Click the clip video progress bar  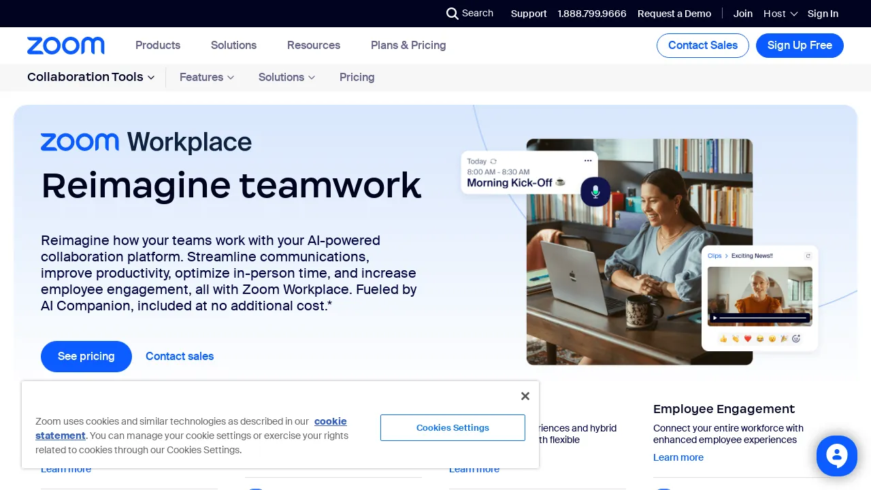[762, 318]
